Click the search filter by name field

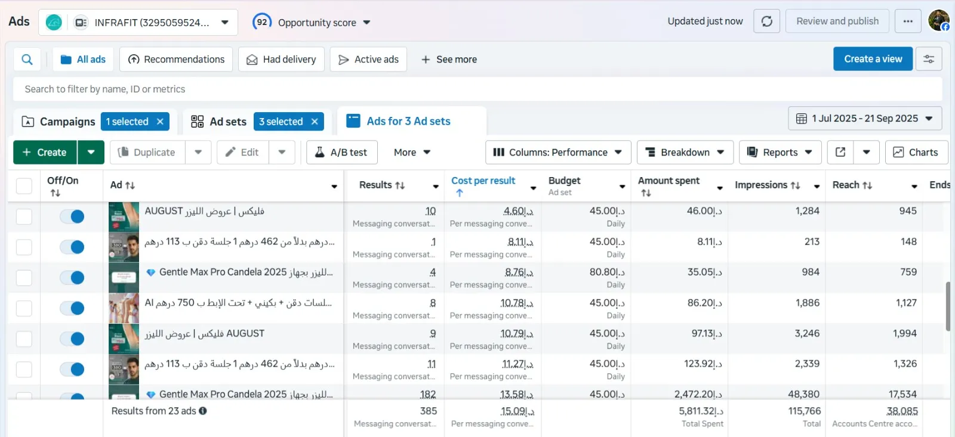click(478, 89)
